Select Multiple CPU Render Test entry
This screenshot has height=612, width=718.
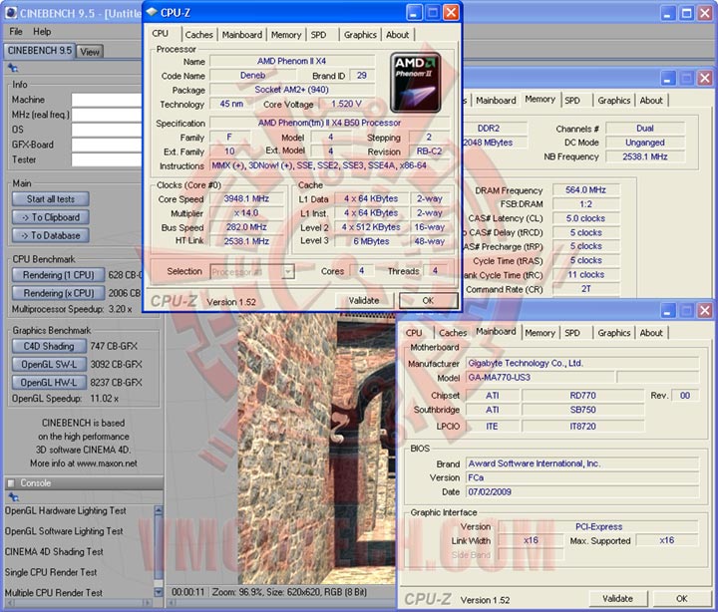coord(54,593)
